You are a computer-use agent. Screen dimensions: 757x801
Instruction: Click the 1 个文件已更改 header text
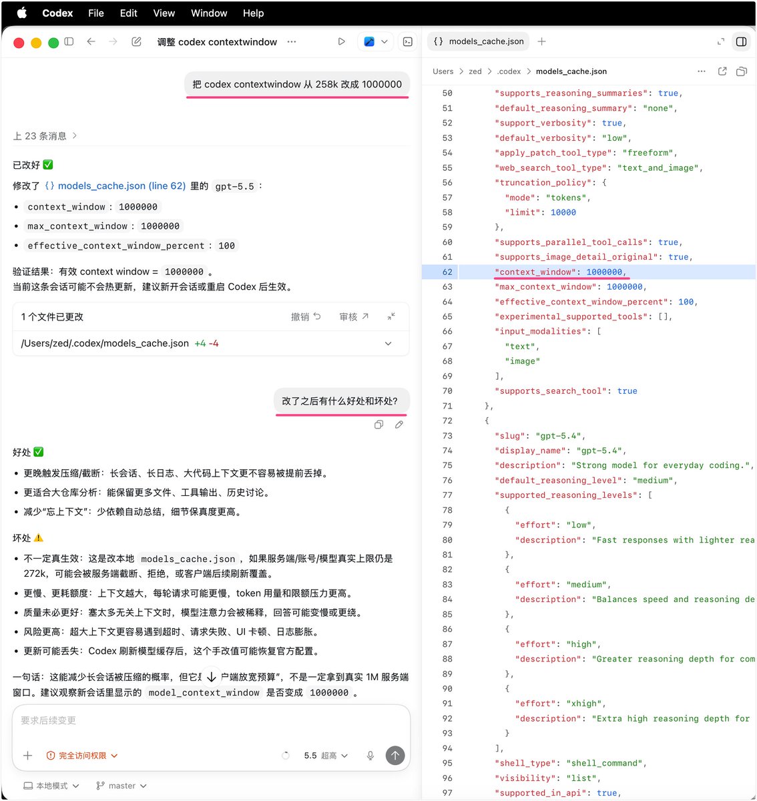pyautogui.click(x=52, y=317)
